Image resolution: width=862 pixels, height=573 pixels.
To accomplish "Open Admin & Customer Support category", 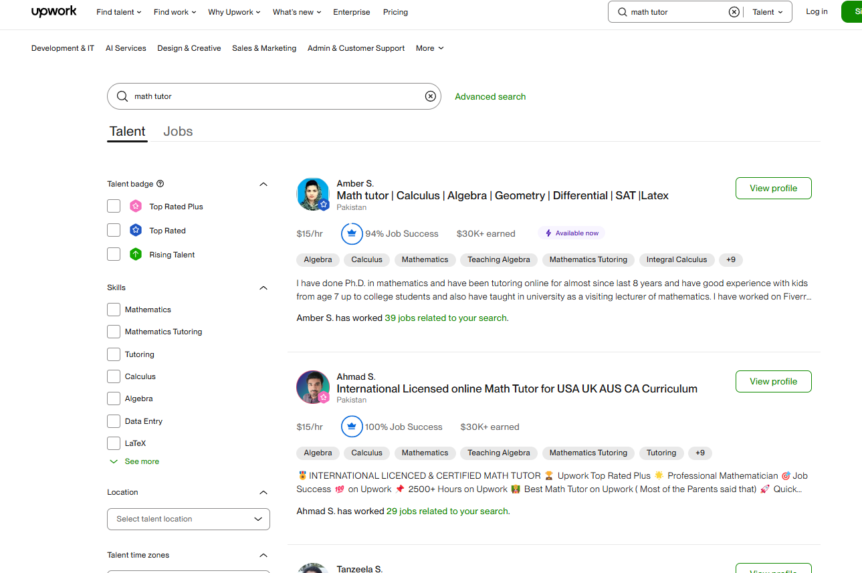I will tap(356, 48).
